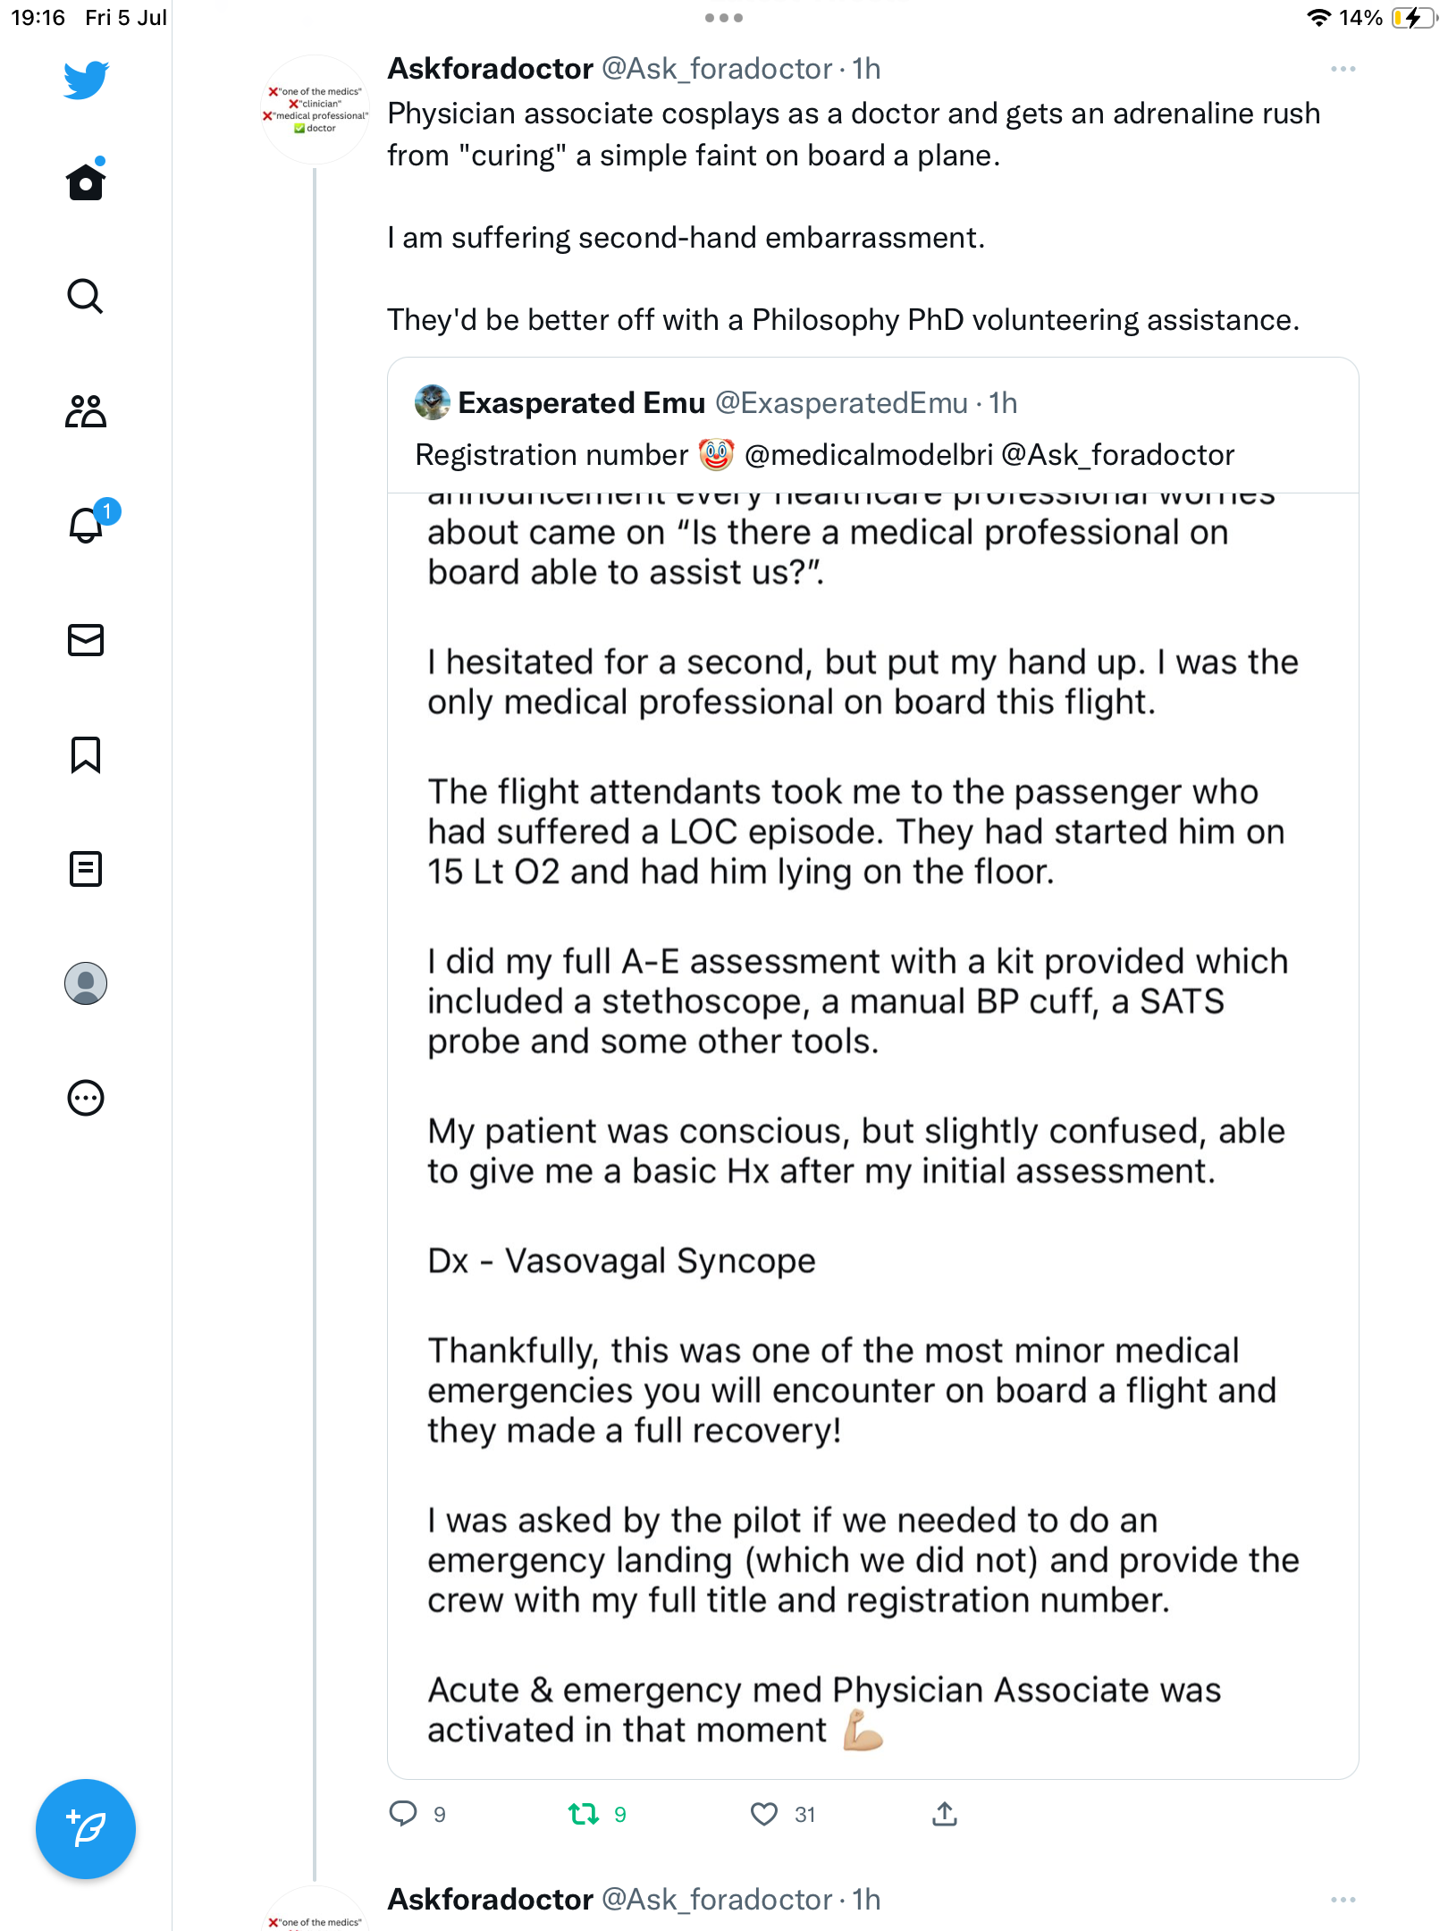Open the @Ask_foradoctor handle in header
The height and width of the screenshot is (1931, 1448).
(717, 69)
